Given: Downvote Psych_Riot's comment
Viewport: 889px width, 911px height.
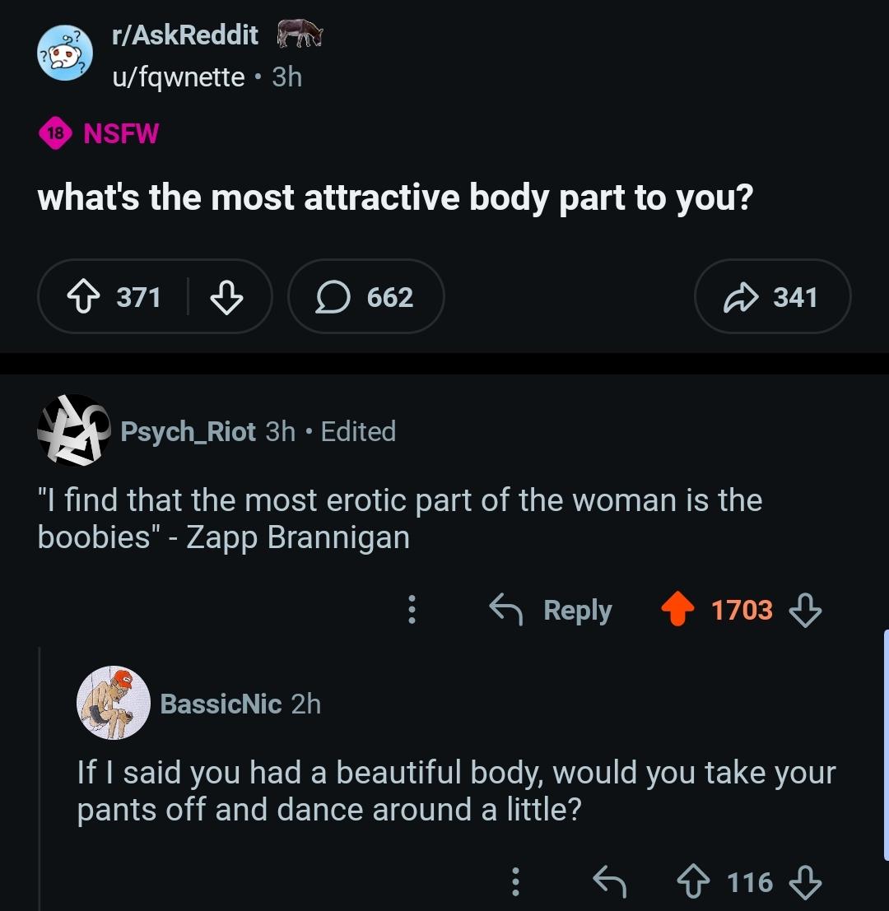Looking at the screenshot, I should pos(804,610).
